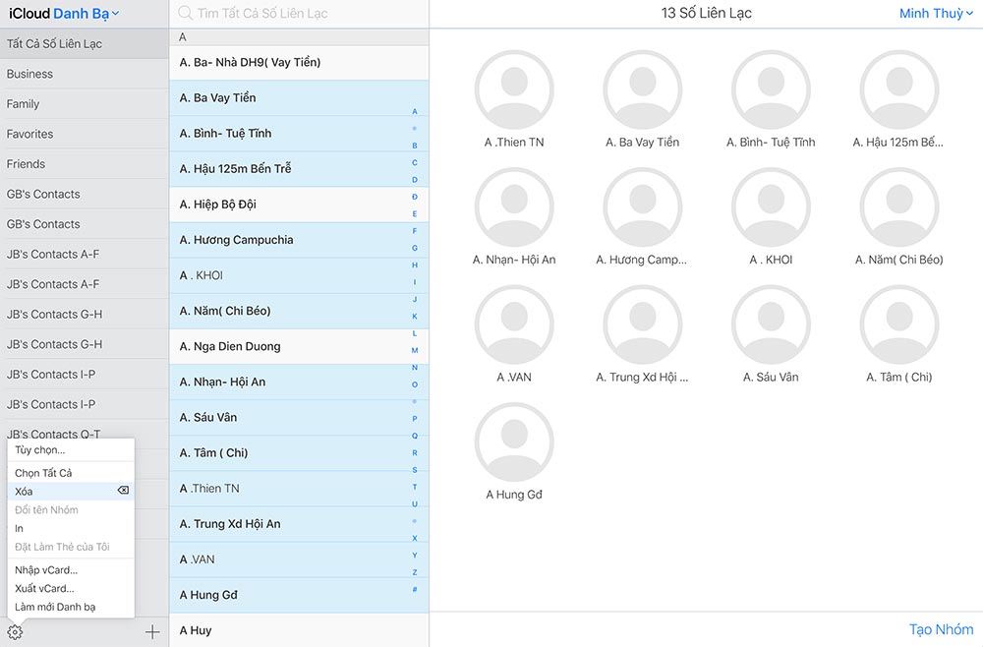Select avatar of A. Ba Vay Tiền card
Screen dimensions: 983x647
tap(643, 89)
